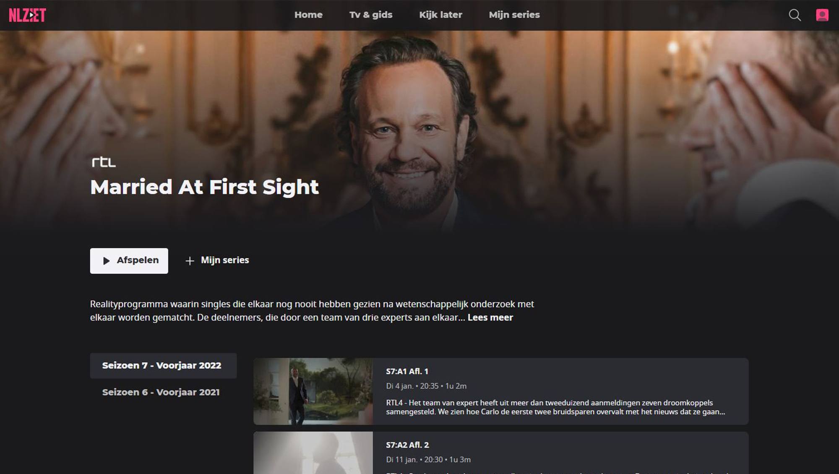Screen dimensions: 839x474
Task: Open the S7:A1 Afl. 1 title
Action: tap(407, 372)
